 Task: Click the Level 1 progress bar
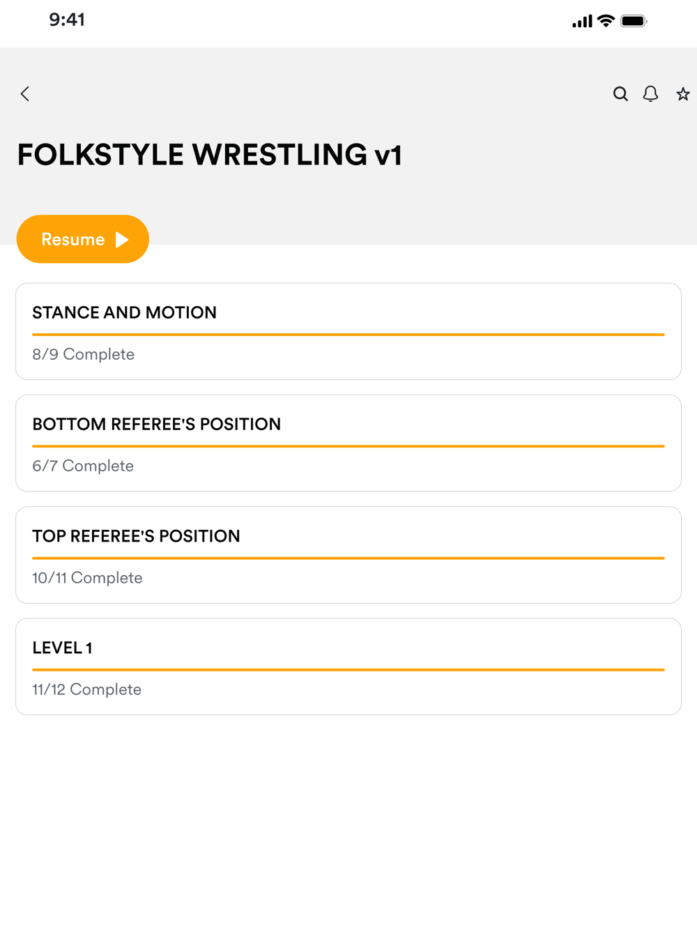coord(348,670)
